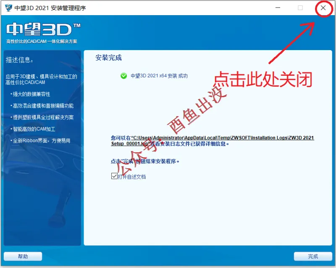Click the 中望3D 2021 x64 安装 成功 text
Screen dimensions: 336x268
click(x=159, y=76)
